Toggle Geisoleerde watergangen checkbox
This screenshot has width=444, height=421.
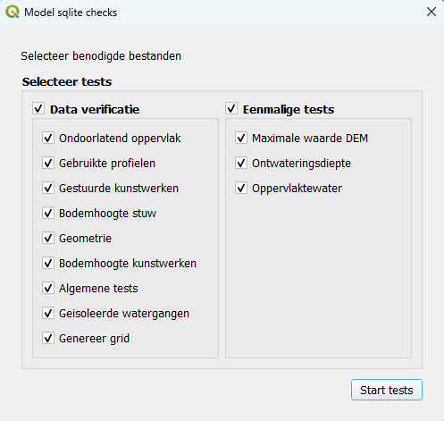click(48, 314)
